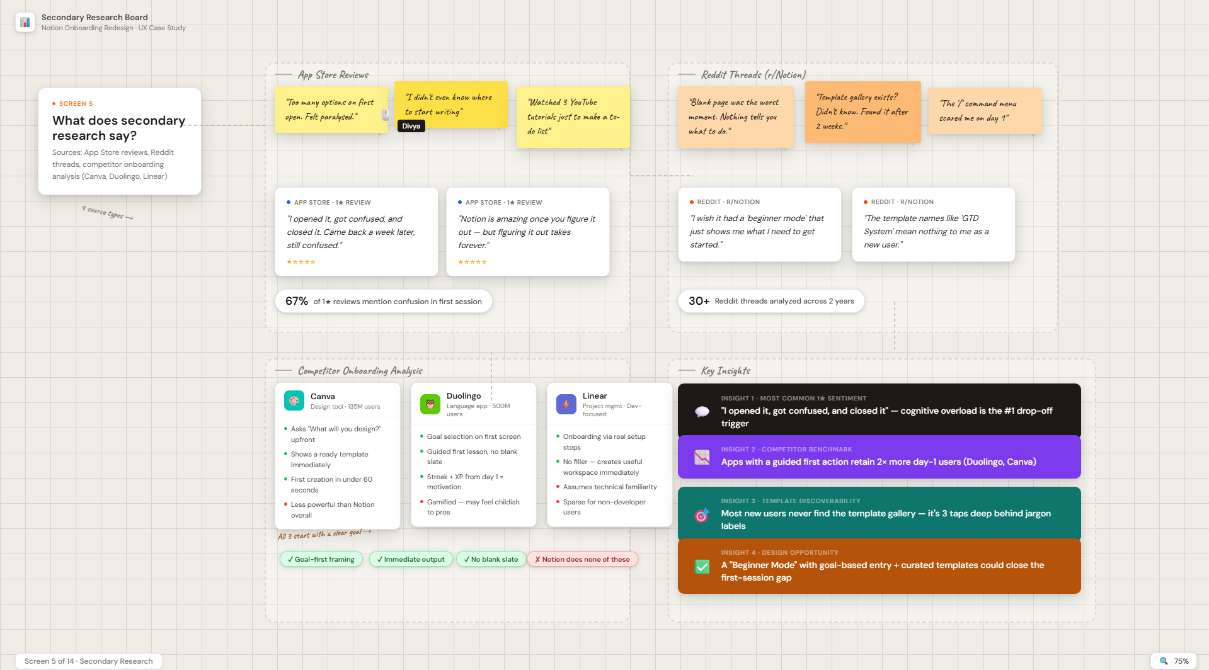Click Linear's 'Assumes technical familiarity' bullet
Screen dimensions: 1209x670
[610, 487]
